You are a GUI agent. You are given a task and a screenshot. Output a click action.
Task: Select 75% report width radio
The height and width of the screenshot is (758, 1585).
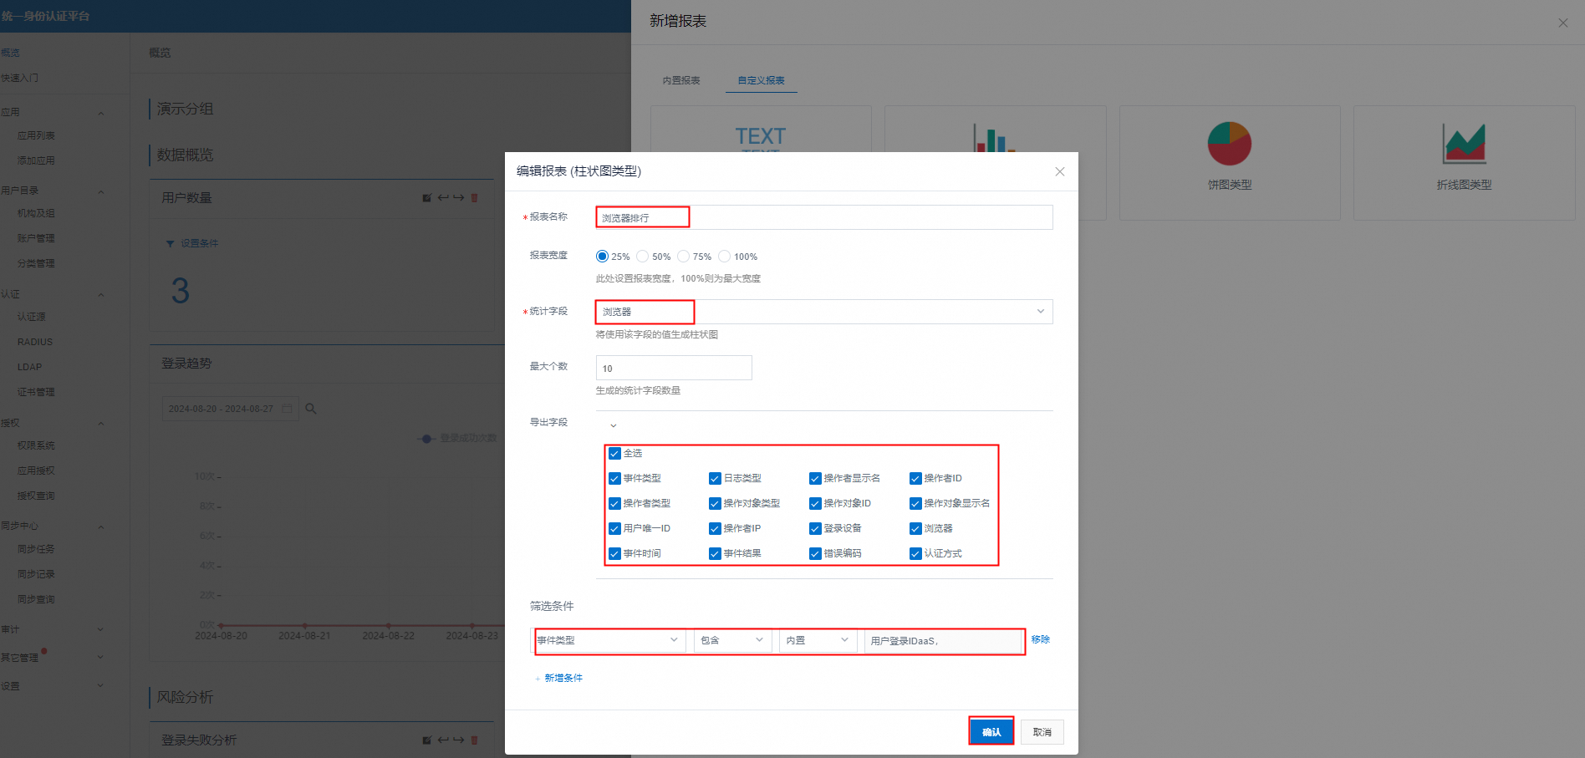point(683,257)
